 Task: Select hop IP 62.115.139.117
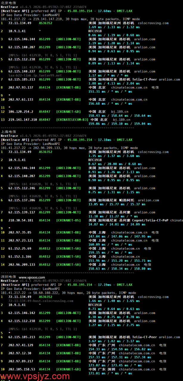pyautogui.click(x=21, y=212)
